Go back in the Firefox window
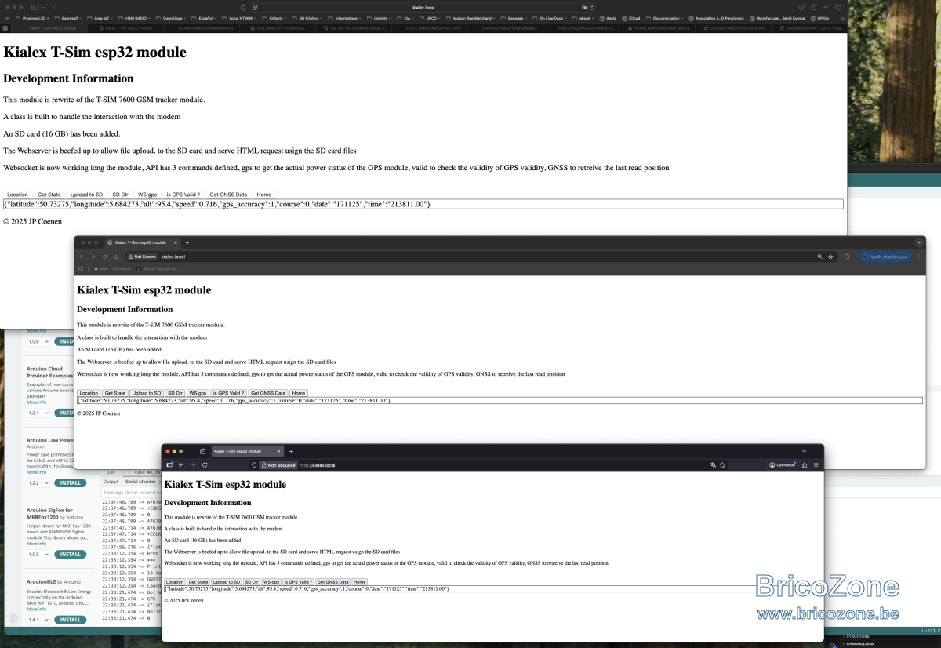Viewport: 941px width, 648px height. (x=181, y=464)
